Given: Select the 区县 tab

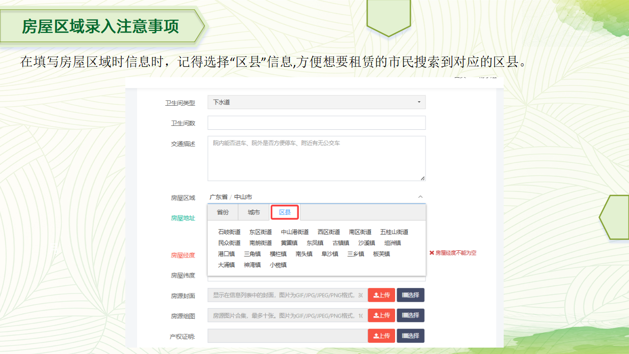Looking at the screenshot, I should pyautogui.click(x=285, y=212).
